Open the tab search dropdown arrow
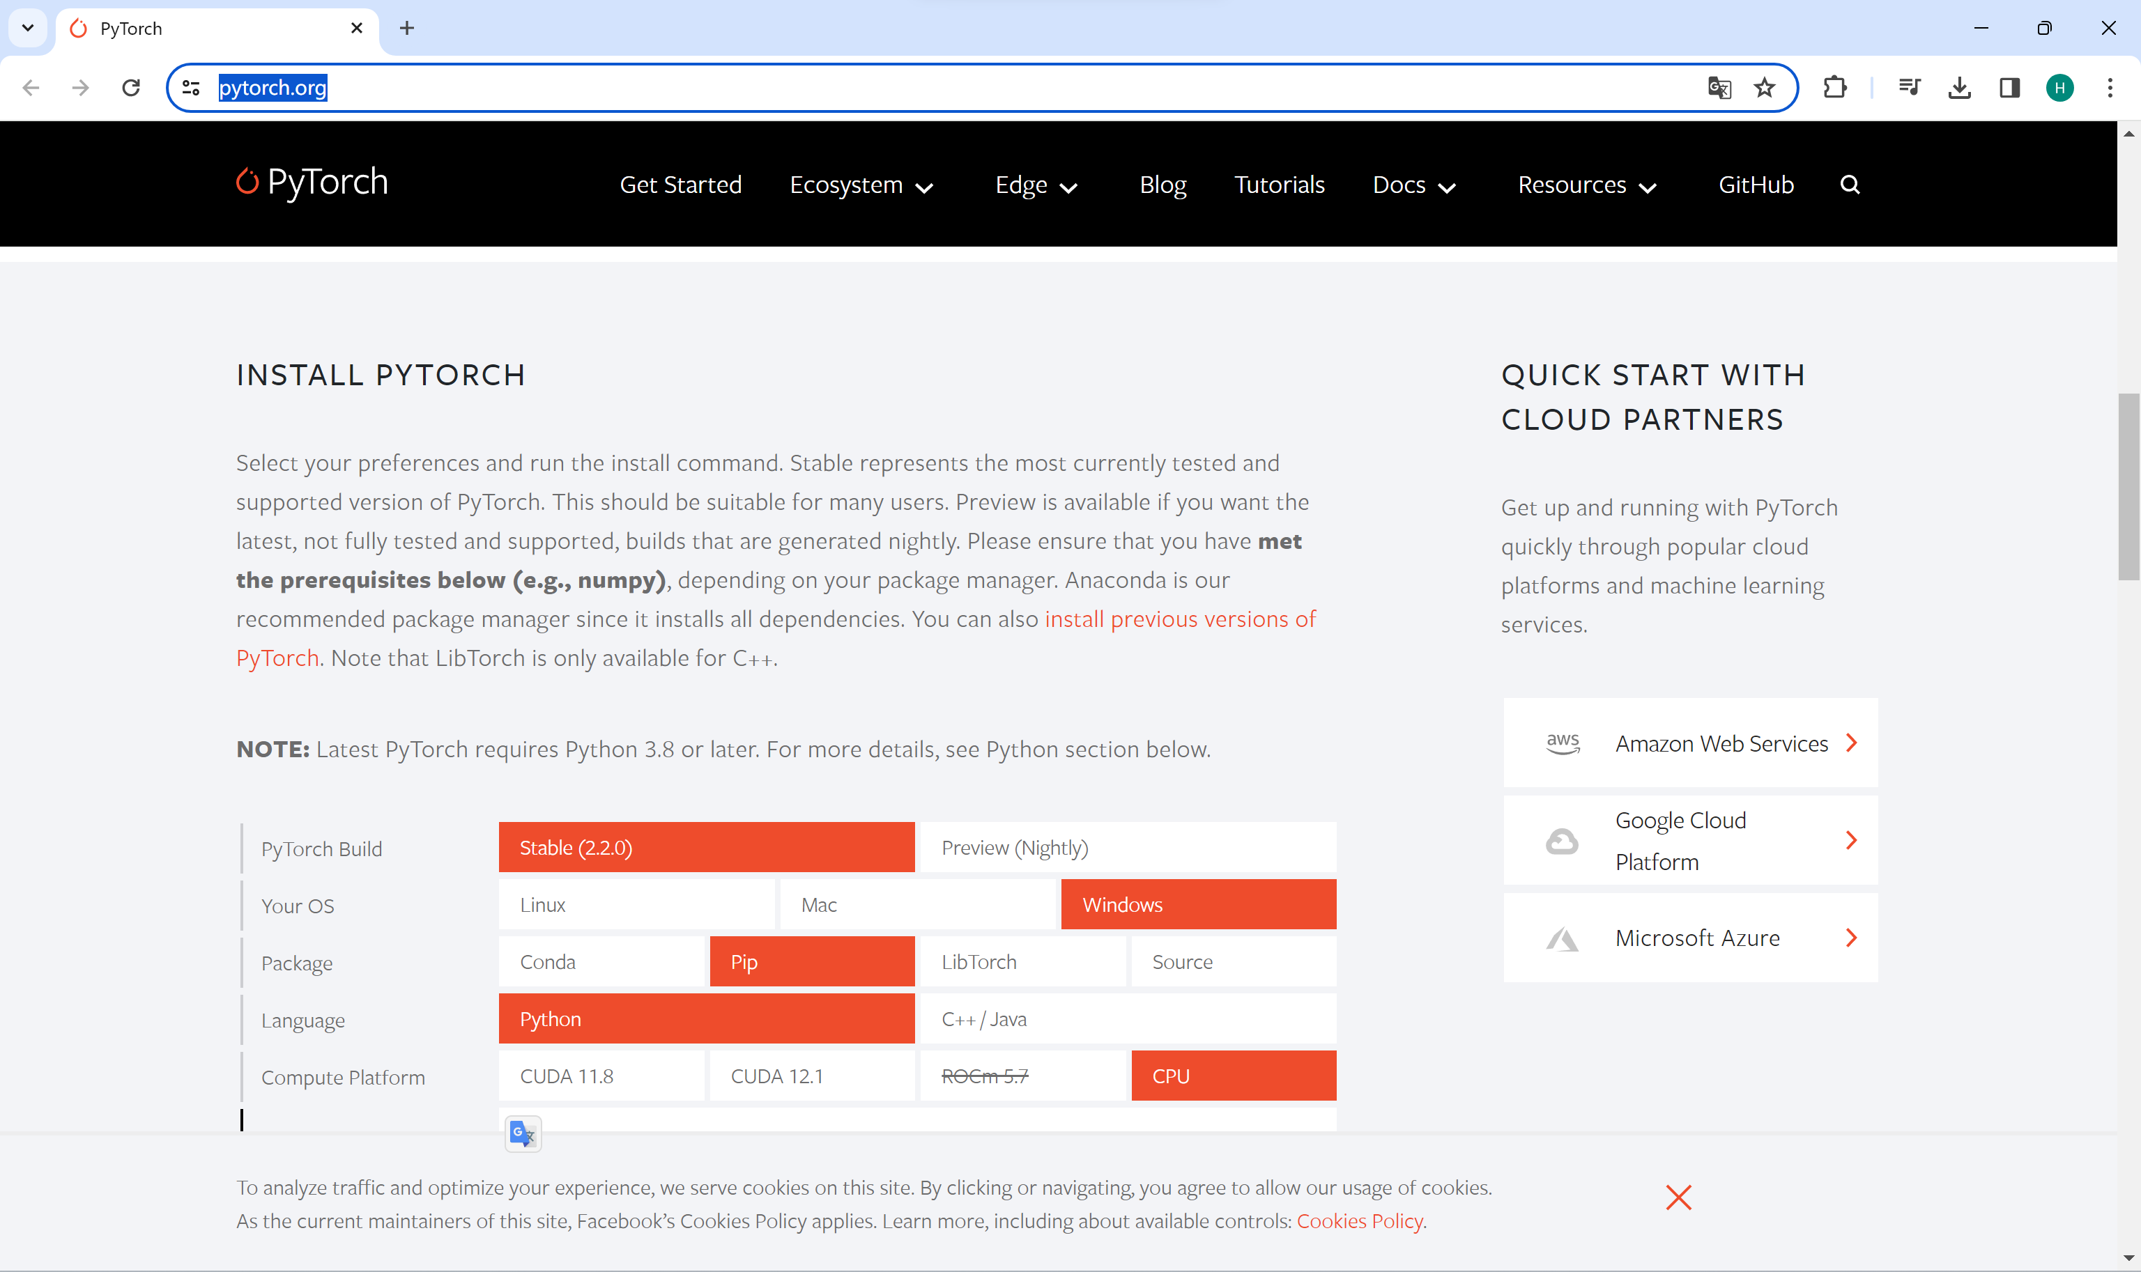Viewport: 2141px width, 1272px height. pos(27,29)
